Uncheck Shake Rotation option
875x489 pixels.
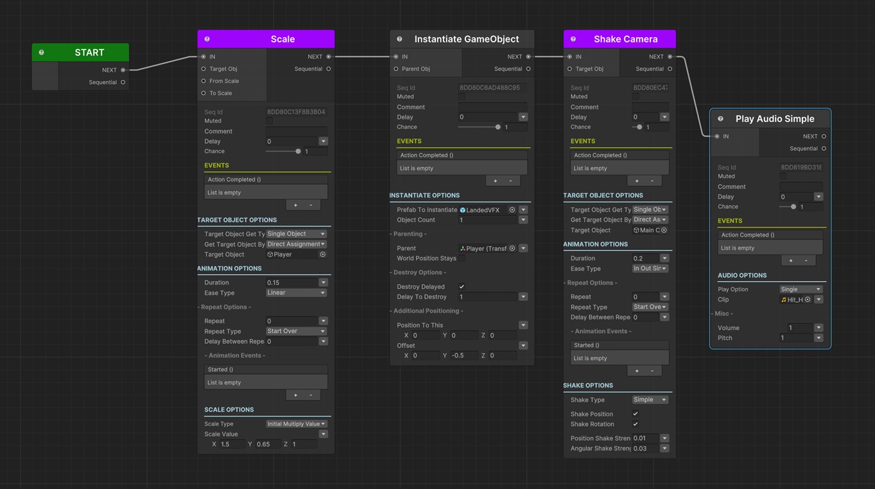(x=636, y=424)
